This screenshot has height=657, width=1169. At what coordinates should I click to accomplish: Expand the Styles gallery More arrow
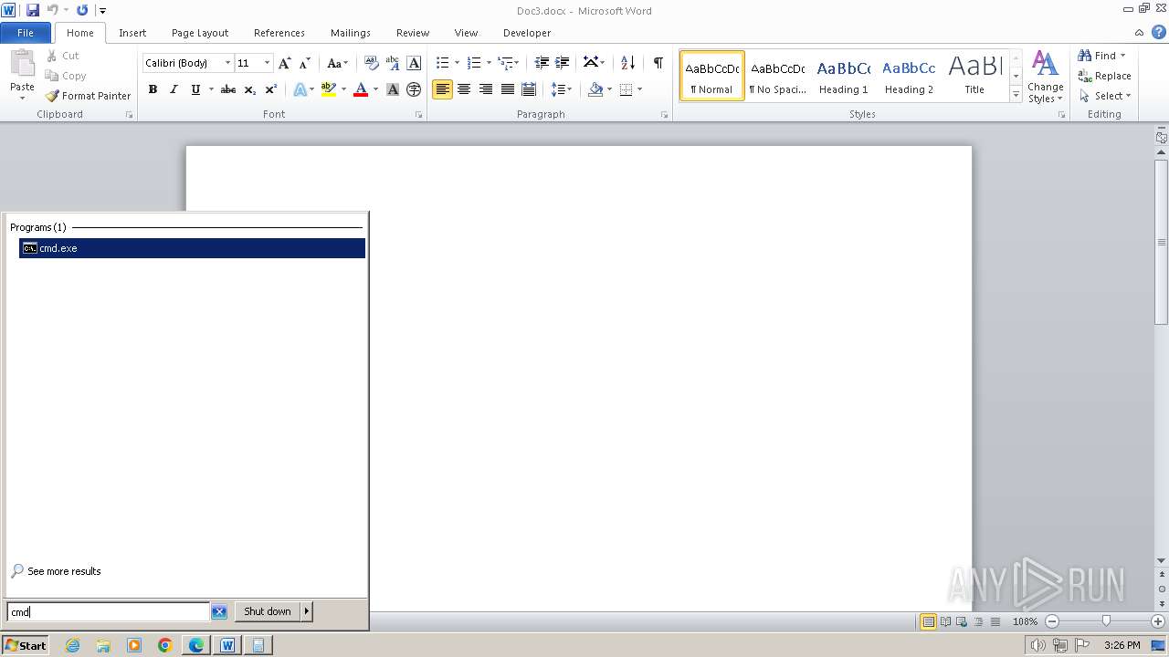[1016, 95]
